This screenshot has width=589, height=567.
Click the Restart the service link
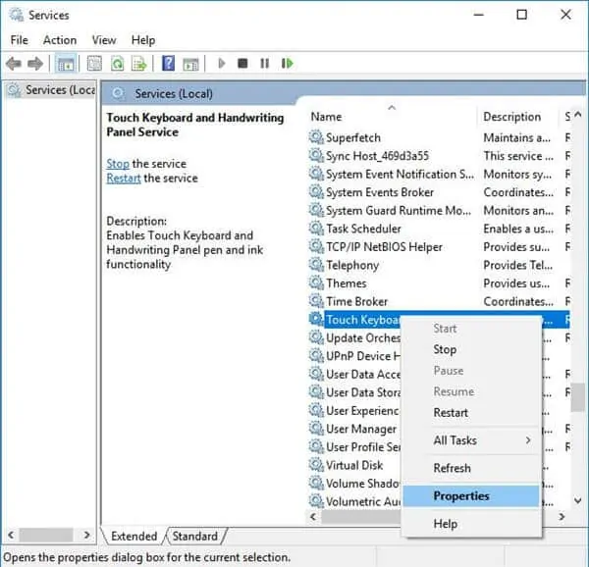(x=124, y=179)
